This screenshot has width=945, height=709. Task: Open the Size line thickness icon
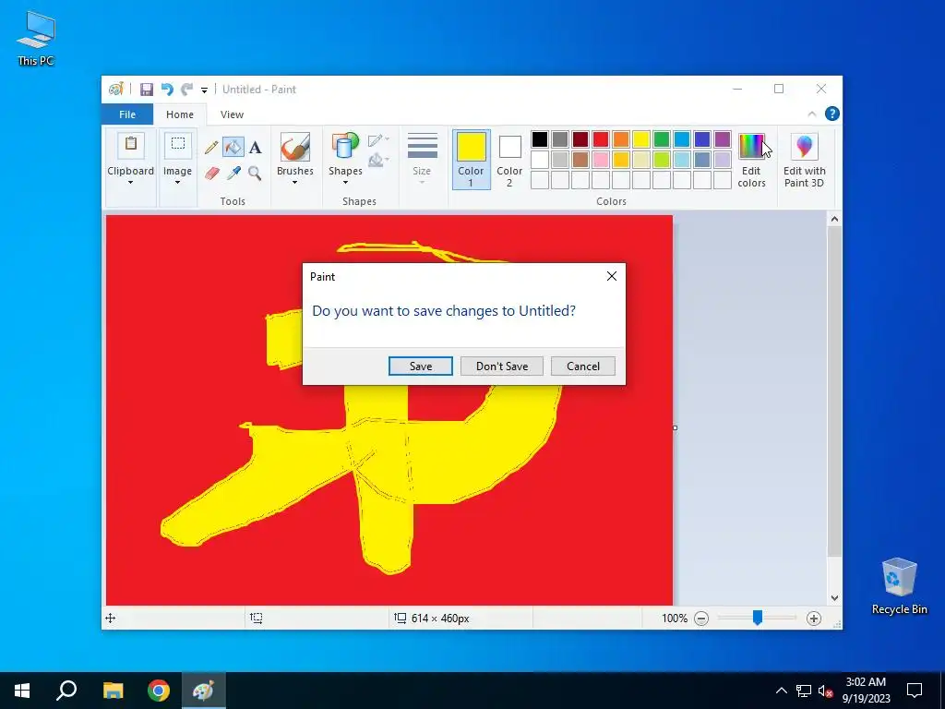pyautogui.click(x=423, y=146)
